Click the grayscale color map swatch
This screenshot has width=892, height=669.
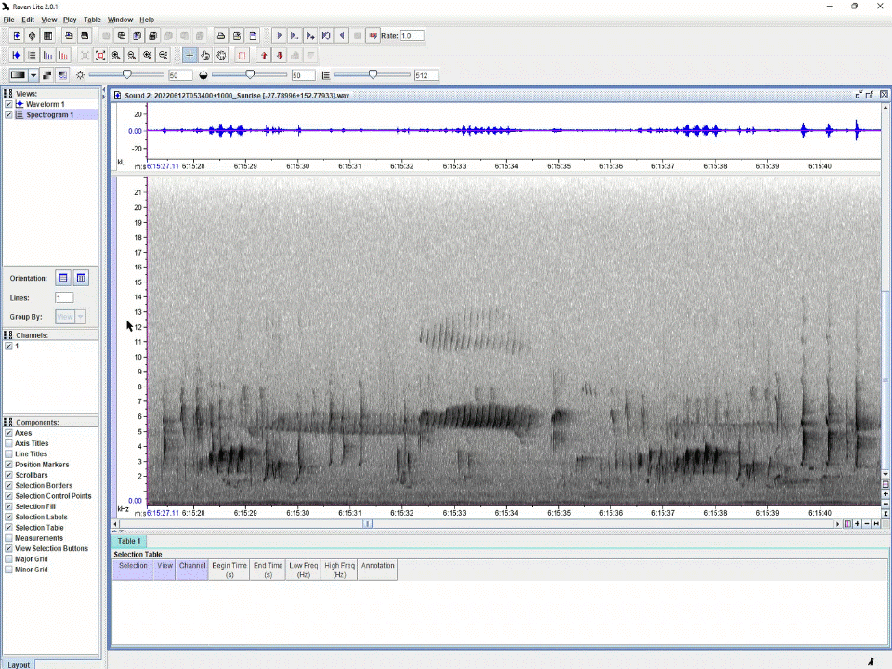19,75
